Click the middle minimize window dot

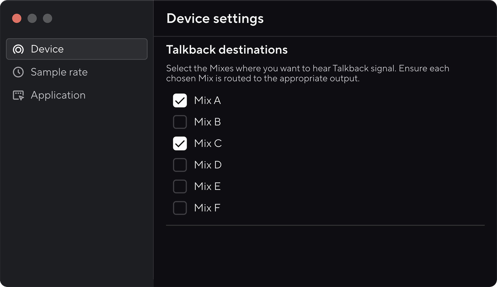click(32, 18)
